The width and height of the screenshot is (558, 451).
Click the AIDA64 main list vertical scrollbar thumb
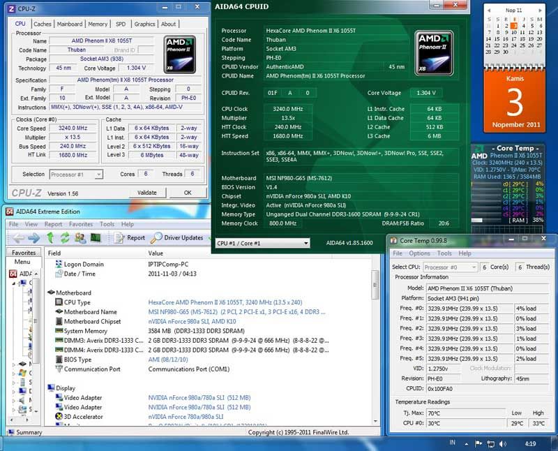point(375,285)
